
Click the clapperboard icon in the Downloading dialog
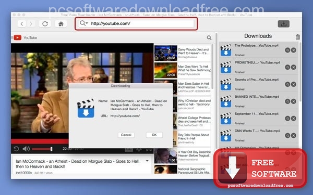click(86, 109)
